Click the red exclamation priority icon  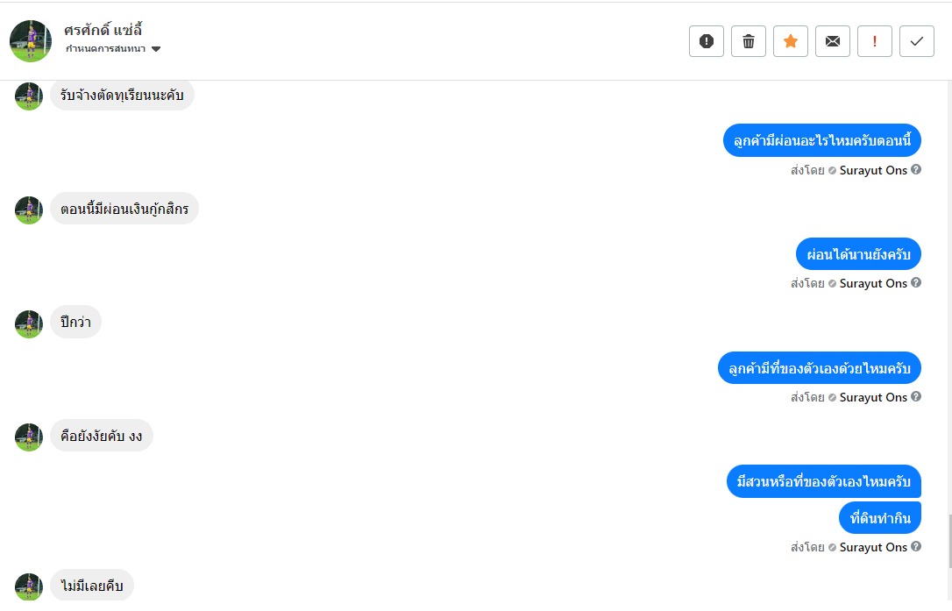click(x=874, y=41)
